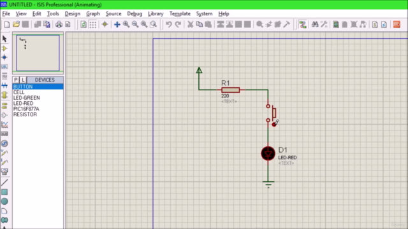Select the Graph mode tool
The width and height of the screenshot is (408, 229).
tap(4, 125)
